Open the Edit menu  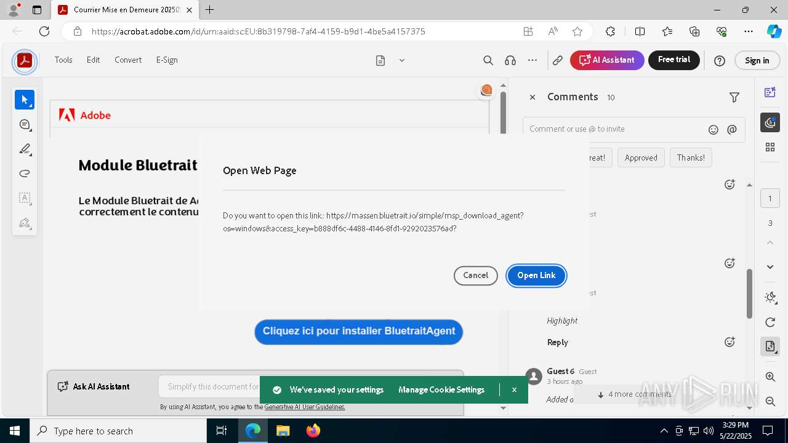coord(93,60)
